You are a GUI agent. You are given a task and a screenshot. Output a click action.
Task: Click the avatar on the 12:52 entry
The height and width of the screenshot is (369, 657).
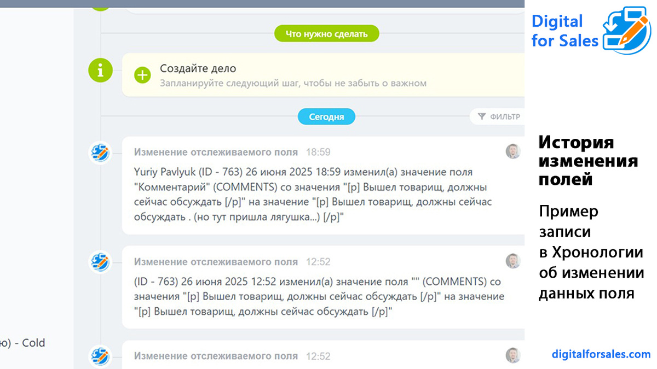coord(514,261)
